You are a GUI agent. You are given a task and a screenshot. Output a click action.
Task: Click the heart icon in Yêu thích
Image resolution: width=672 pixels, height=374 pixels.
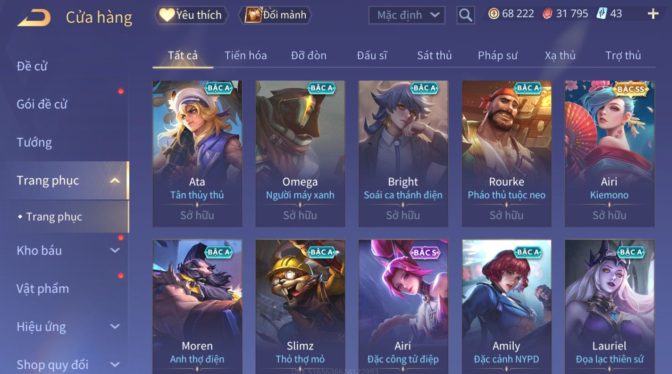[167, 15]
